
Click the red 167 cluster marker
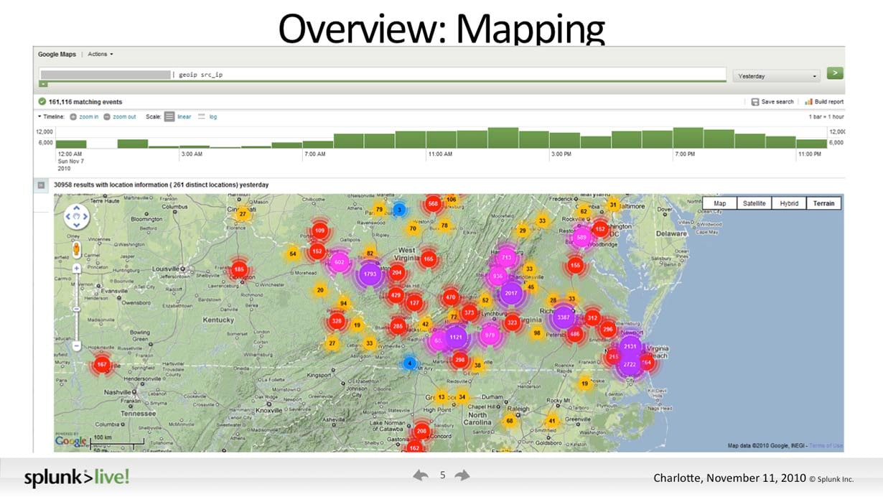(x=102, y=365)
